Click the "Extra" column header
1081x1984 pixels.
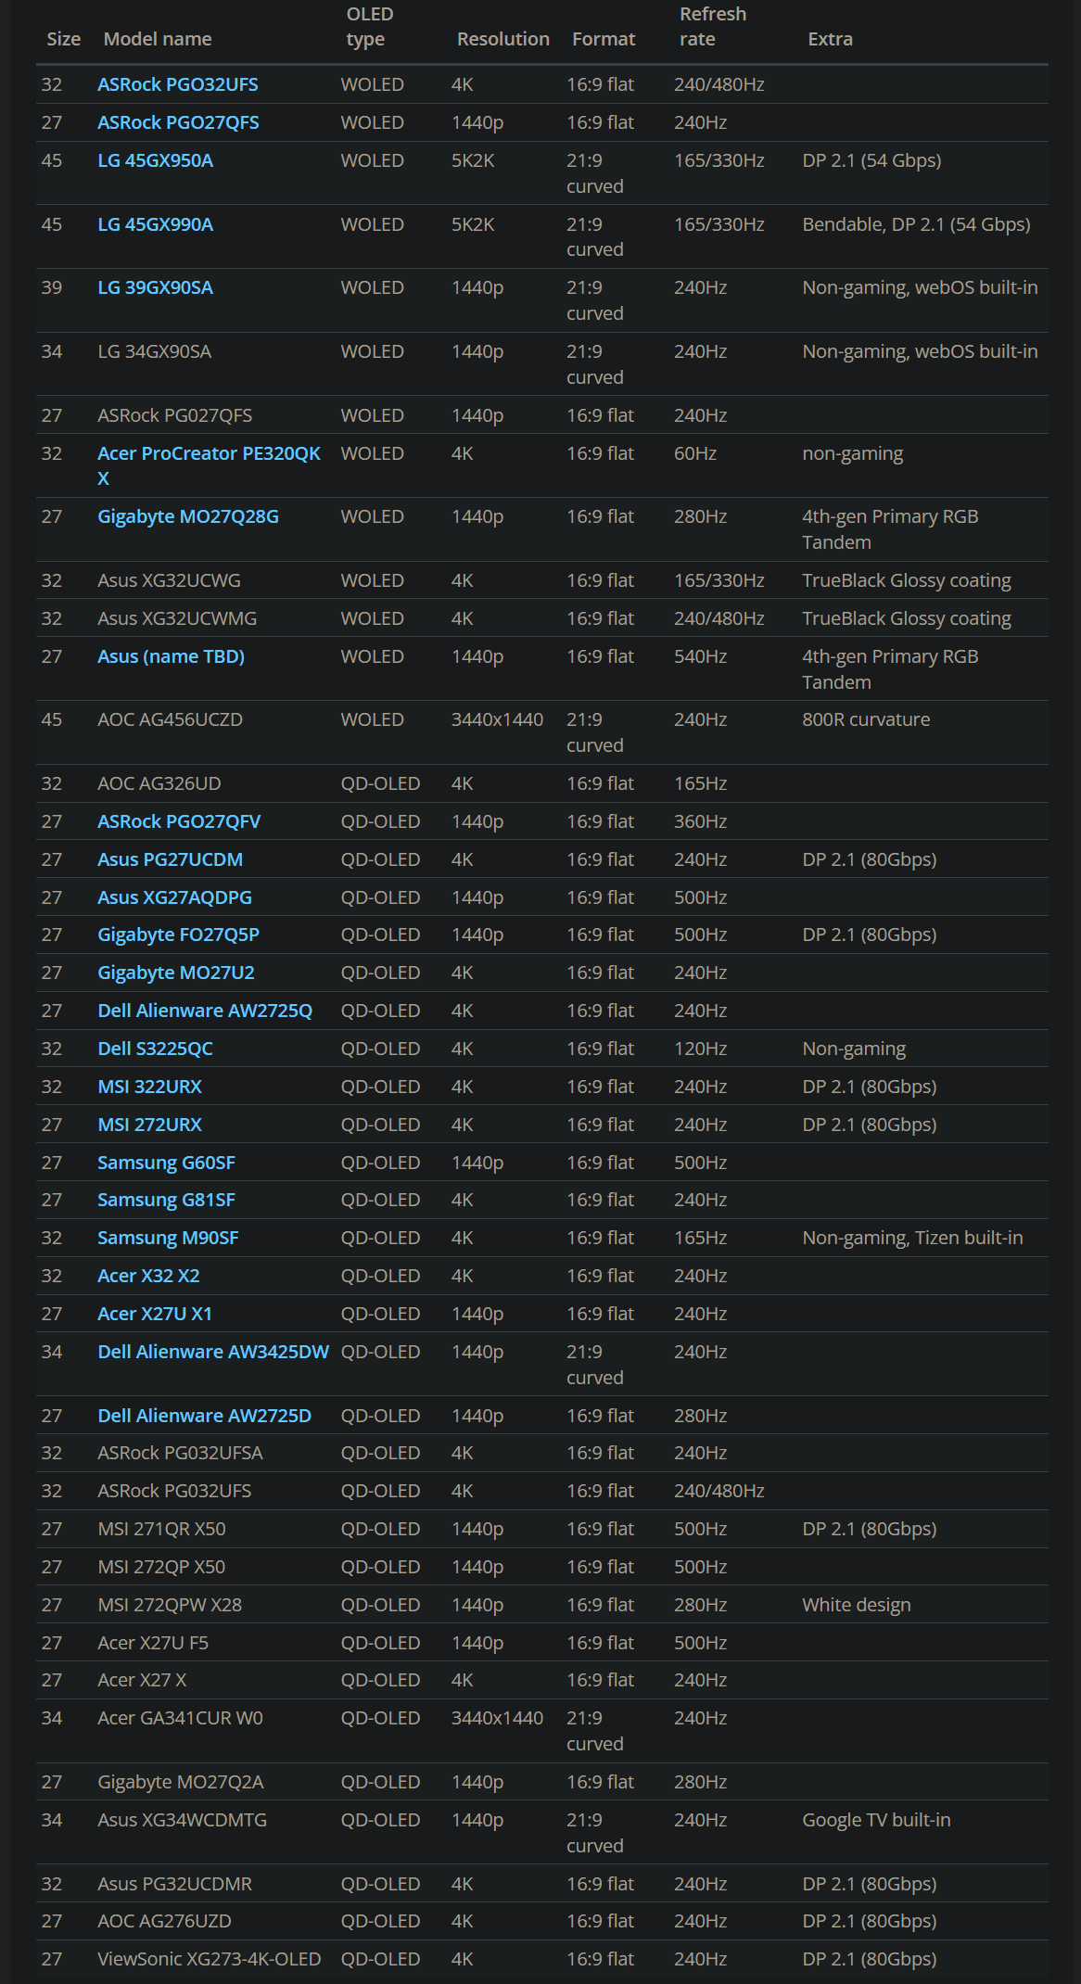[831, 39]
